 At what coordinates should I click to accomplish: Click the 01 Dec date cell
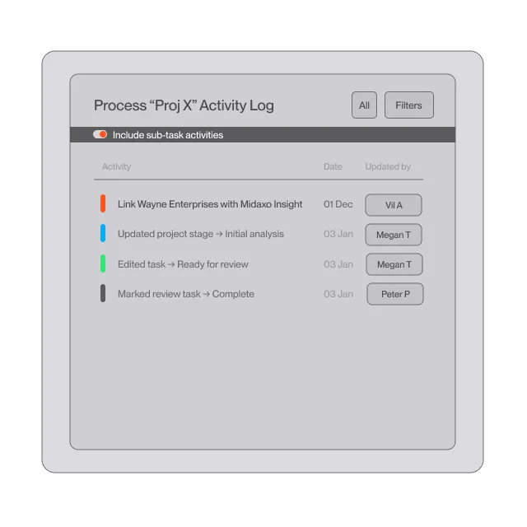click(338, 204)
